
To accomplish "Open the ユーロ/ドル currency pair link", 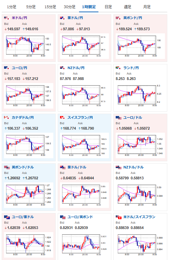I will point(133,117).
